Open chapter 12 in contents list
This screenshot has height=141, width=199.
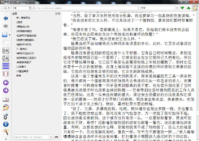[22, 71]
